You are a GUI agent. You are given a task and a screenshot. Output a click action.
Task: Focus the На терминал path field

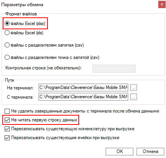[83, 87]
